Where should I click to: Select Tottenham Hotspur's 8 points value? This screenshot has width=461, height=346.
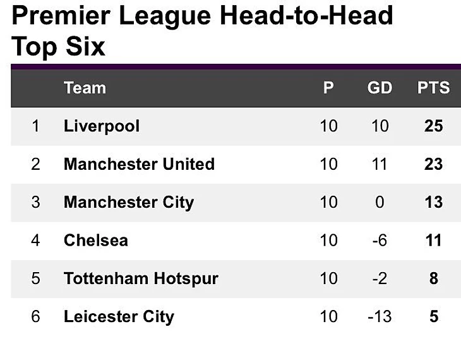click(x=434, y=278)
